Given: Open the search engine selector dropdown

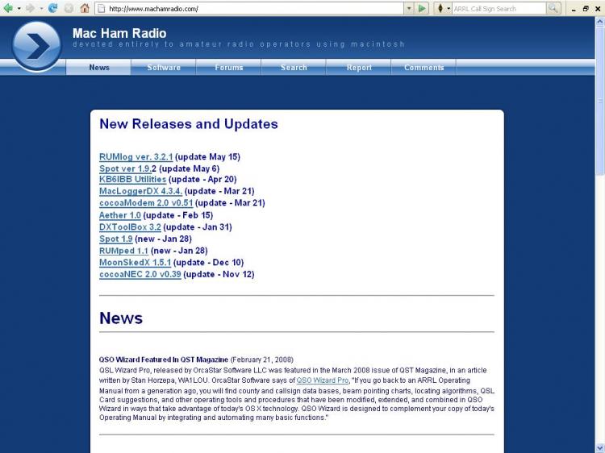Looking at the screenshot, I should (449, 8).
